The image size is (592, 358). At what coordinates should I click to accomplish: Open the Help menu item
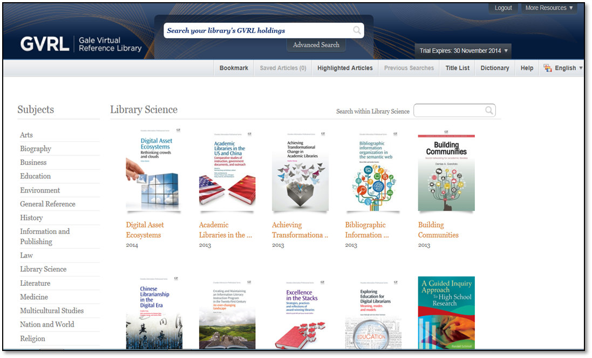[x=527, y=68]
